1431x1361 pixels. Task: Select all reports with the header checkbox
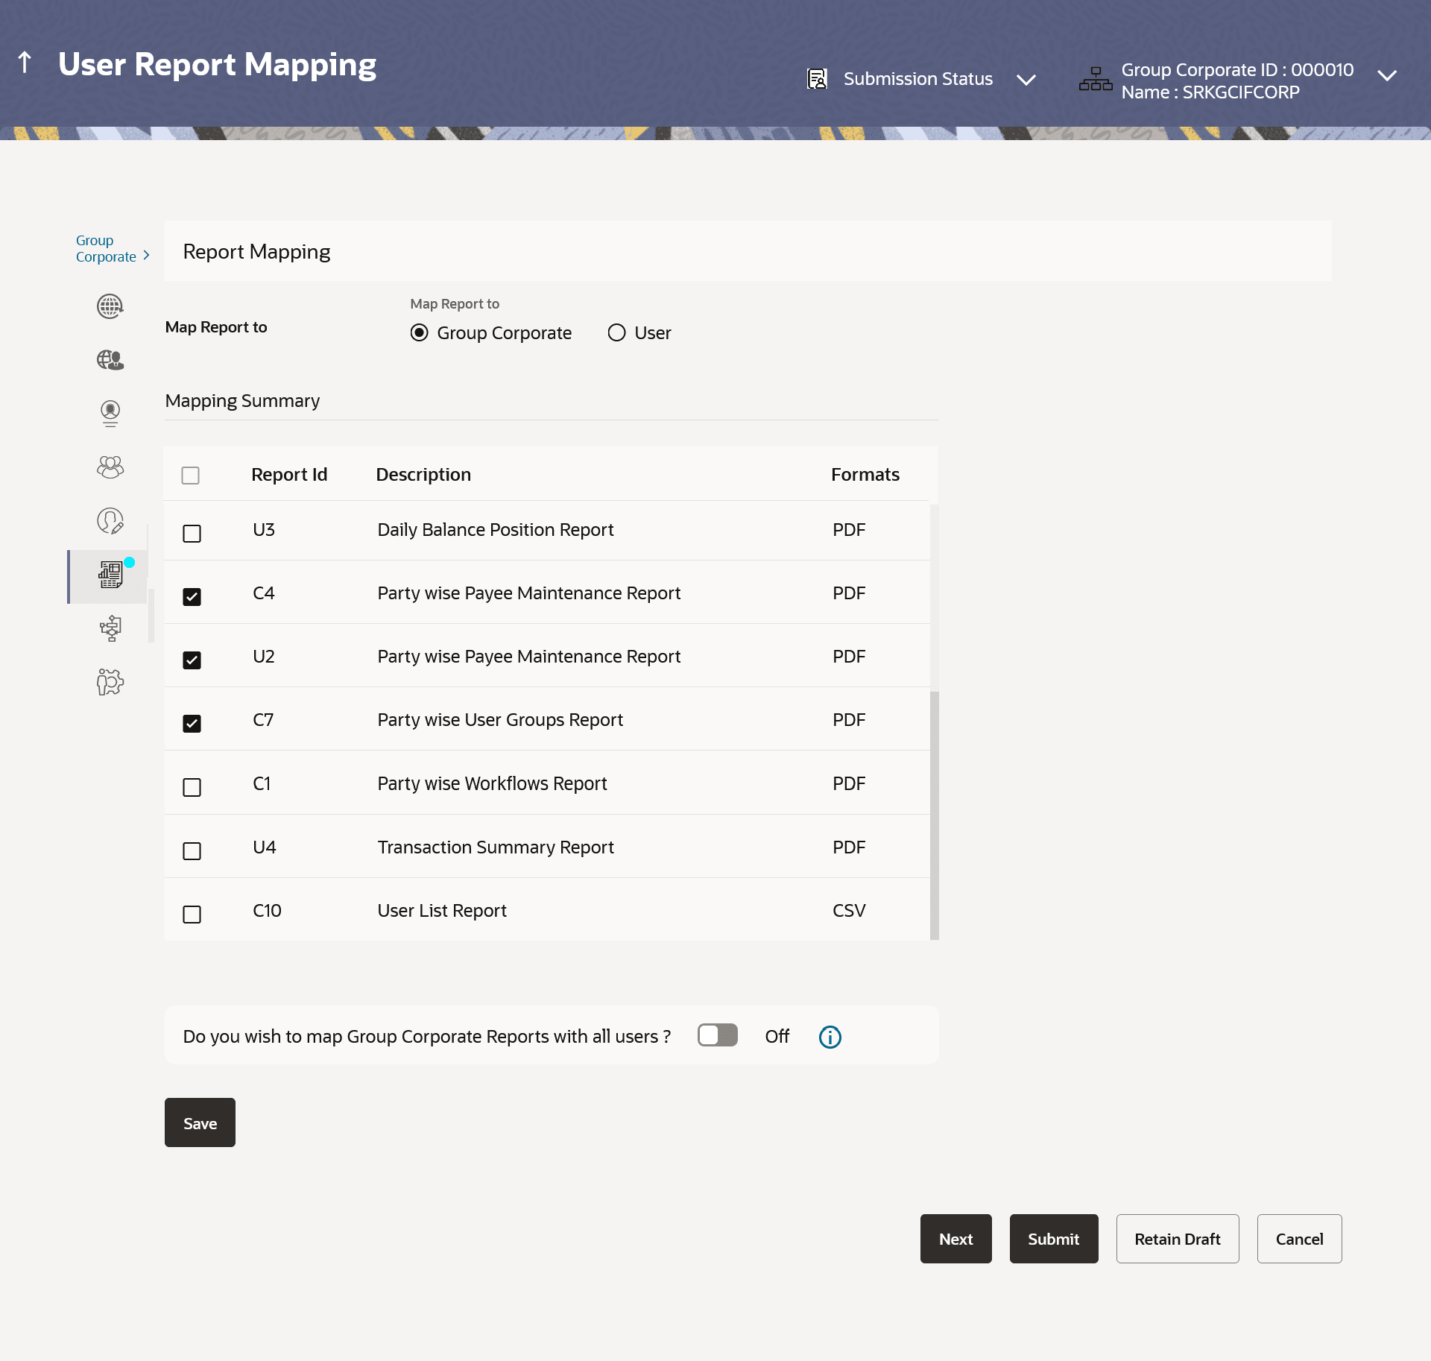(x=191, y=476)
